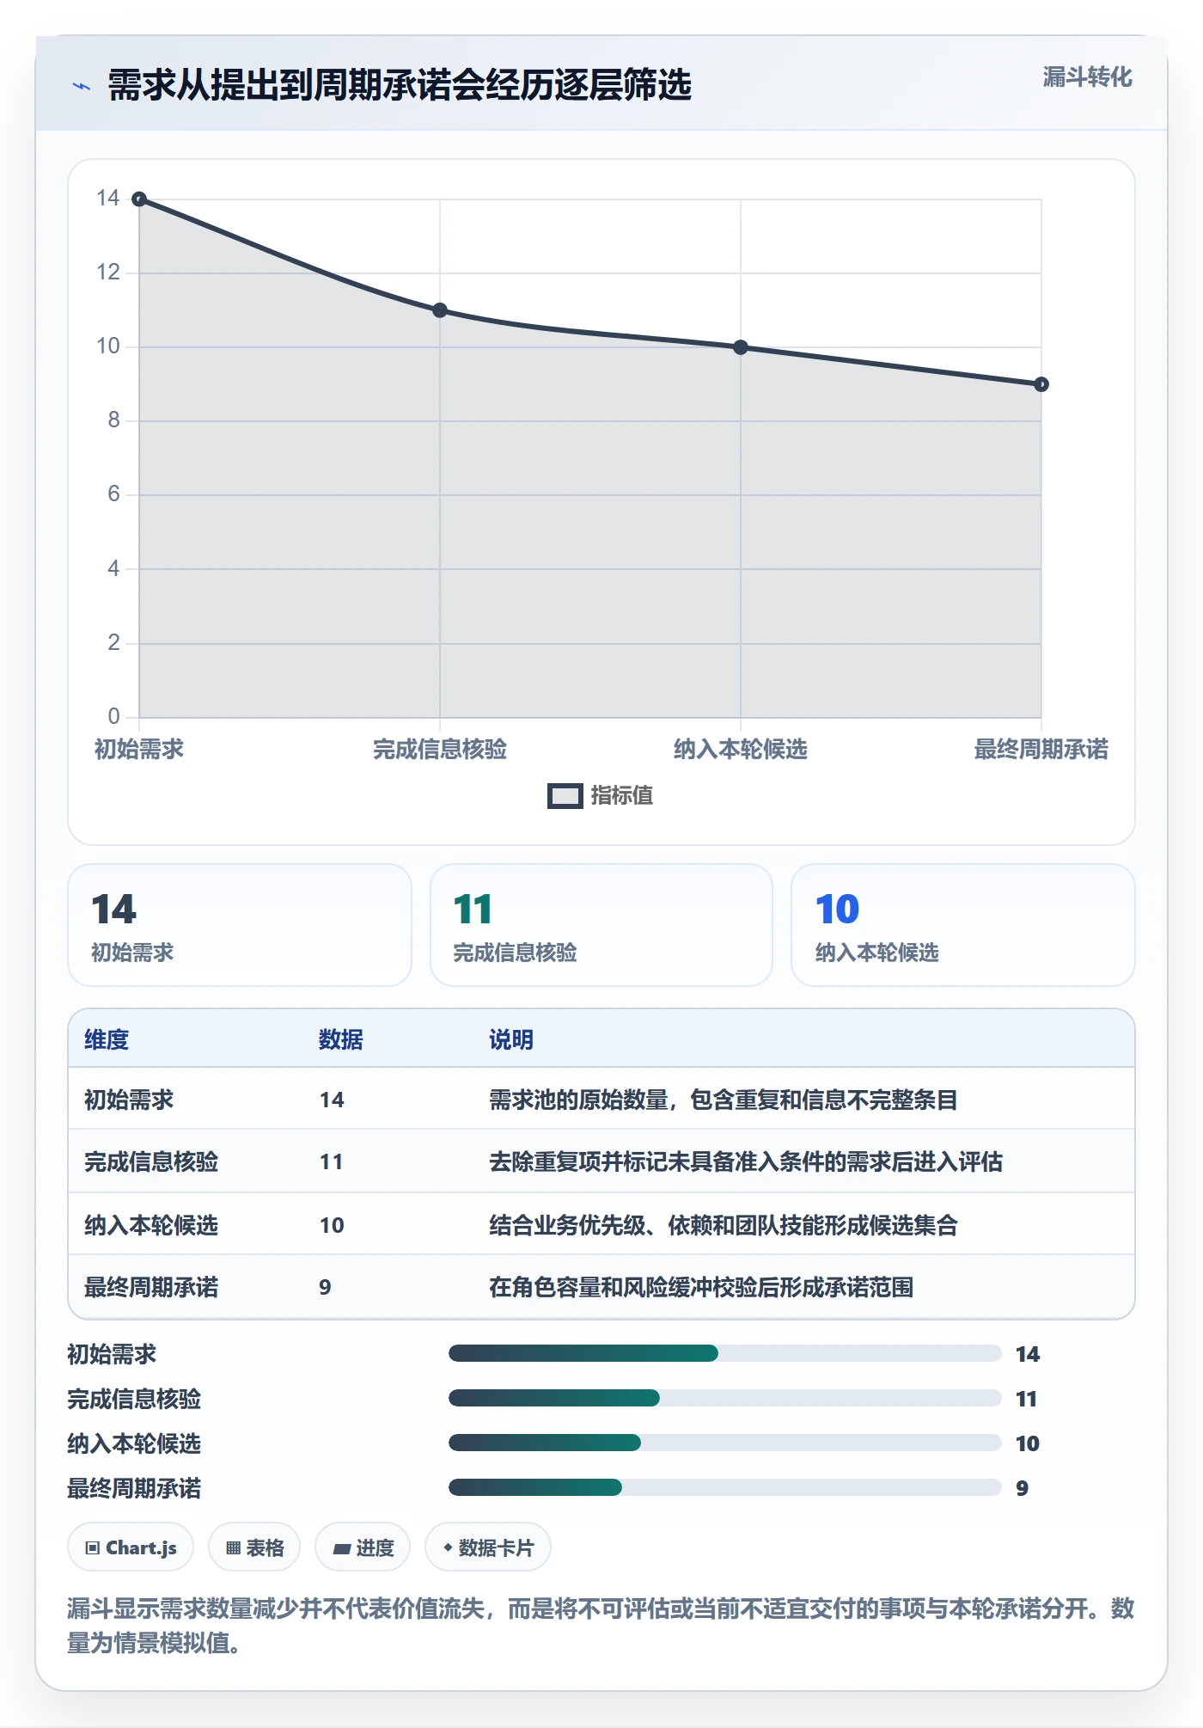
Task: Click the 初始需求 progress bar
Action: (725, 1353)
